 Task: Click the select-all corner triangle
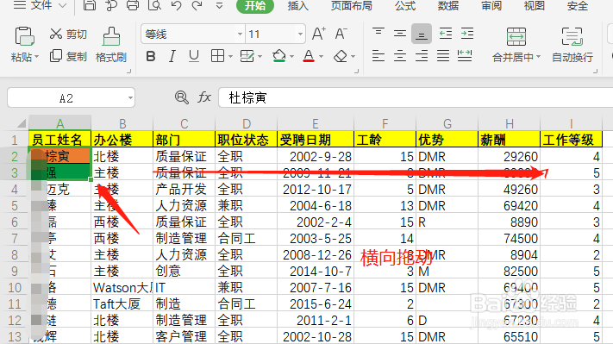(21, 123)
